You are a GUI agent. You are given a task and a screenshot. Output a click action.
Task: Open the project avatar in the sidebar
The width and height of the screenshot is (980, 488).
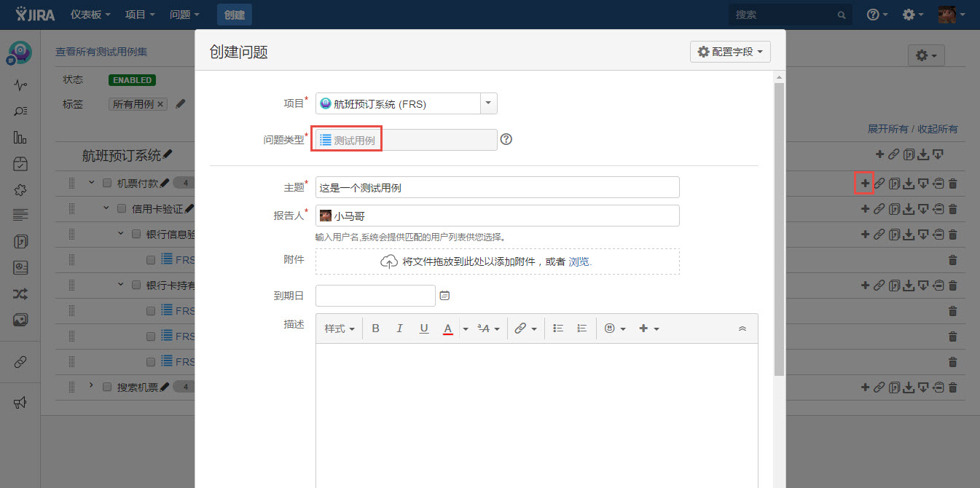(20, 52)
